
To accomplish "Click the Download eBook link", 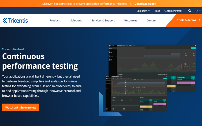I will [x=147, y=4].
